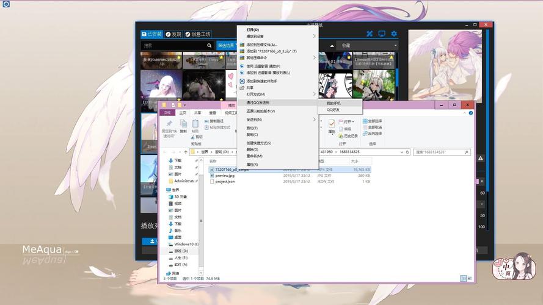Click the warning triangle icon in Wallpaper Engine
543x305 pixels.
click(481, 159)
